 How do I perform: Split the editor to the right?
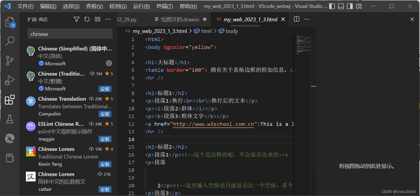tap(296, 19)
